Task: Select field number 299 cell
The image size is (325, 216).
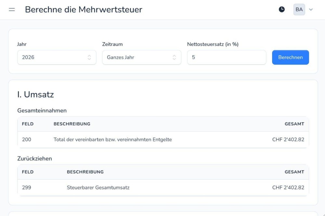Action: click(27, 187)
